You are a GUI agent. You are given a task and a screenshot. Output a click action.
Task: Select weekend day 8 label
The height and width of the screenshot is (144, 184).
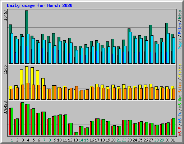point(50,140)
